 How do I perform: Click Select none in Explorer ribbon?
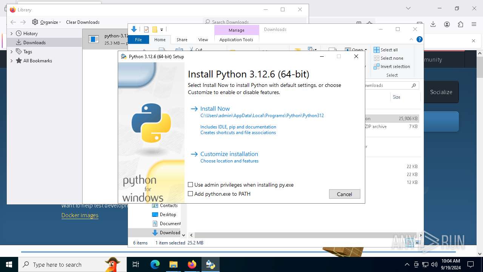click(388, 58)
